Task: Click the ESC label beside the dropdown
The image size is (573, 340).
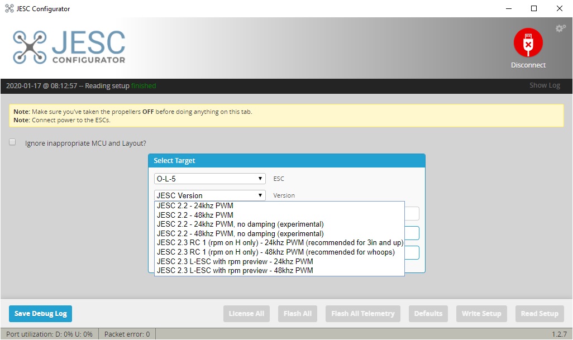Action: coord(279,179)
